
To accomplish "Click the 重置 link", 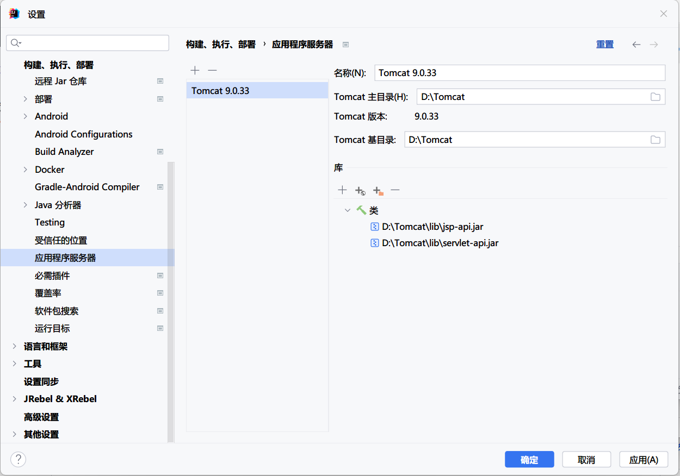I will [x=604, y=45].
